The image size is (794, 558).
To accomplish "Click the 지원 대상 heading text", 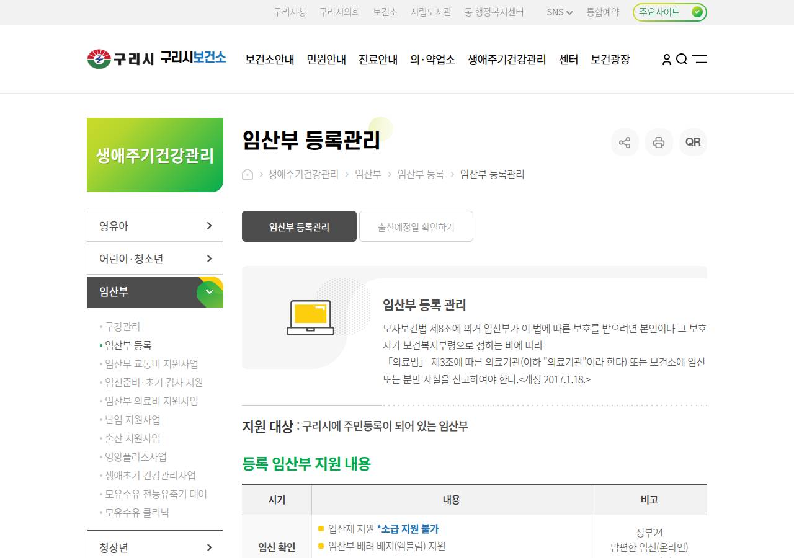I will pyautogui.click(x=267, y=426).
